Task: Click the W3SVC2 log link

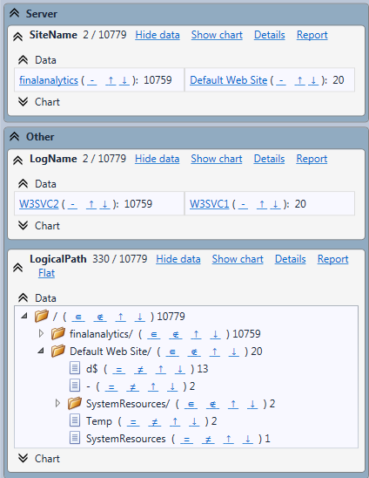Action: point(39,204)
